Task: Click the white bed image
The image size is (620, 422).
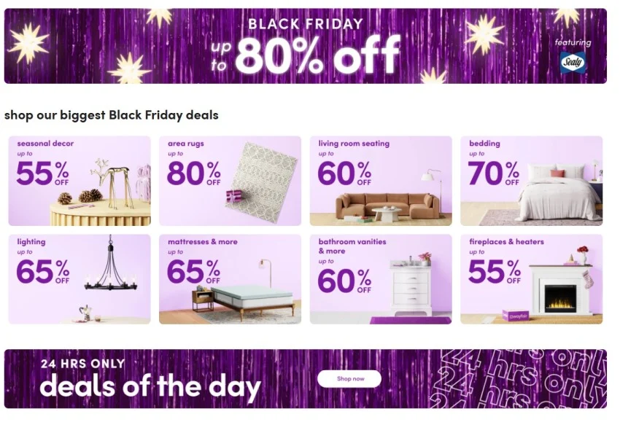Action: (x=558, y=192)
